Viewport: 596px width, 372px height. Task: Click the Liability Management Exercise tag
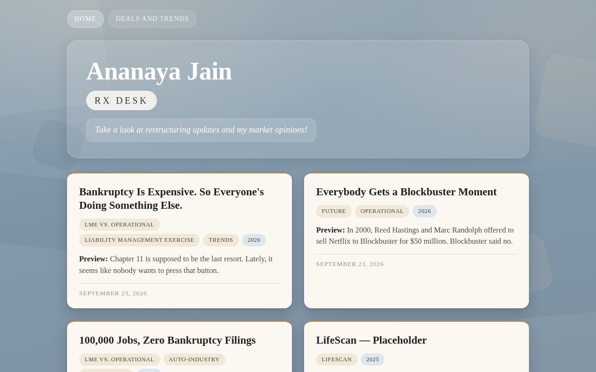click(x=140, y=240)
